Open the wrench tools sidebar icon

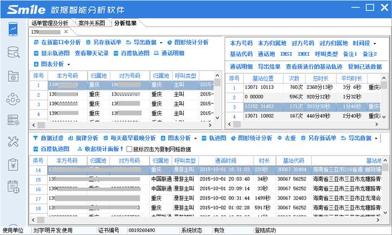pyautogui.click(x=13, y=141)
